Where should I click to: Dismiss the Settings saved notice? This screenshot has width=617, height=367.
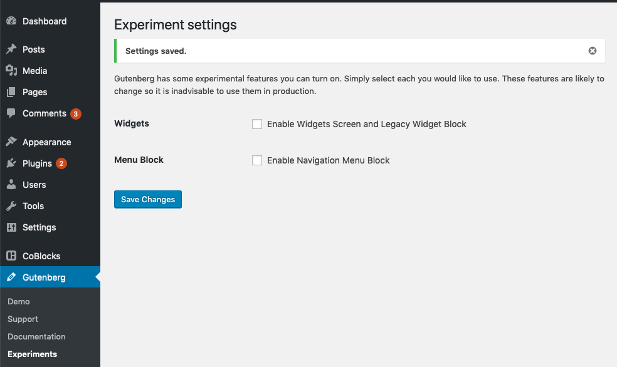592,51
